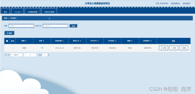Click the date cell 2022-02-24
This screenshot has height=94, width=195.
pyautogui.click(x=60, y=48)
